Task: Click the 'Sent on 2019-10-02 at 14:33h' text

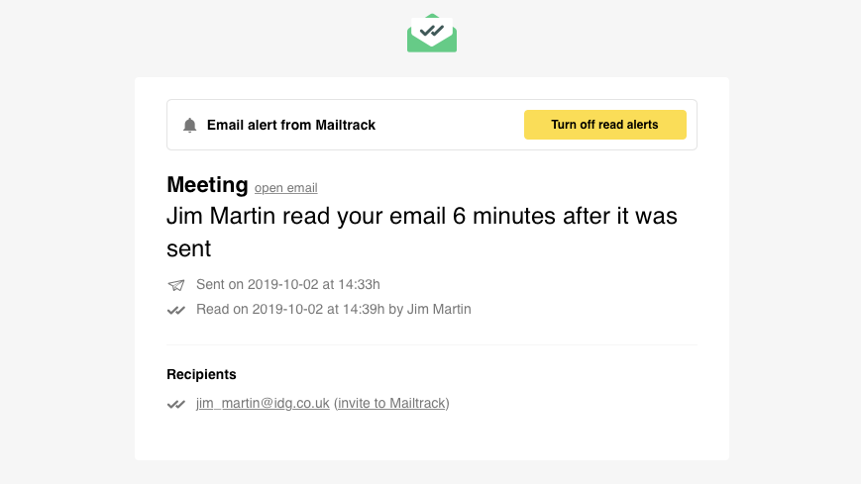Action: [287, 284]
